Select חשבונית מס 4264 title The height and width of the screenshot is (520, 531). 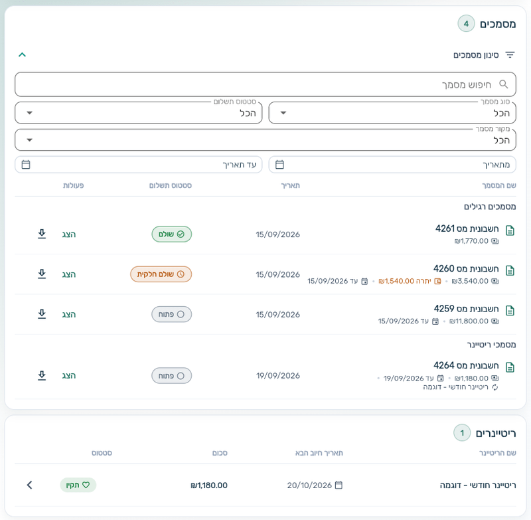coord(466,365)
